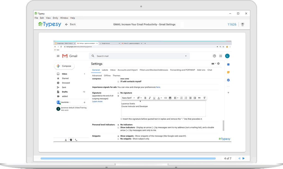This screenshot has height=169, width=283.
Task: Open the Gmail main menu hamburger icon
Action: pyautogui.click(x=58, y=56)
